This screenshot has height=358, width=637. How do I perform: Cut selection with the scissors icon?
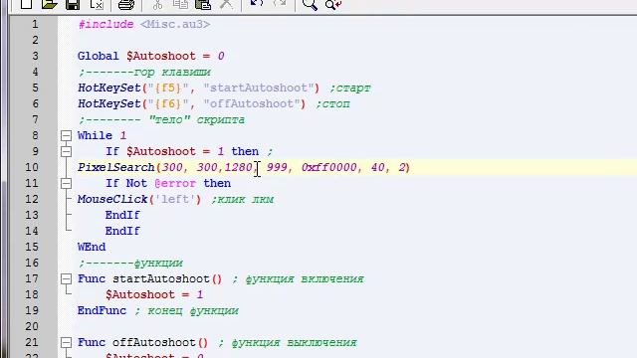157,4
